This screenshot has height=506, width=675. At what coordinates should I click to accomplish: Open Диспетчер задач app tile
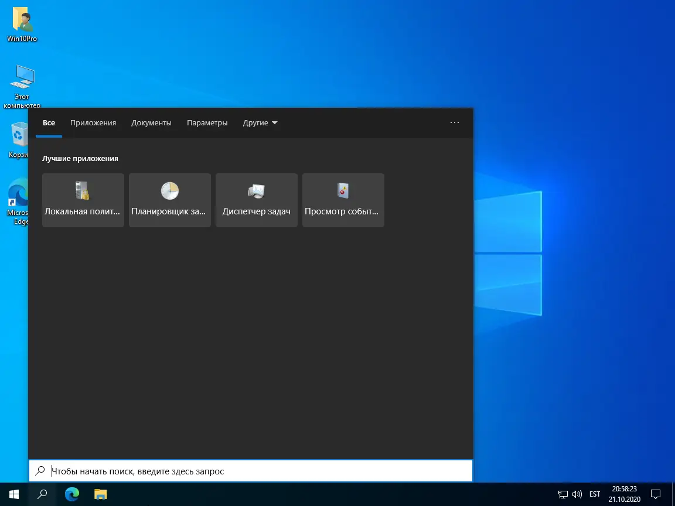[257, 200]
